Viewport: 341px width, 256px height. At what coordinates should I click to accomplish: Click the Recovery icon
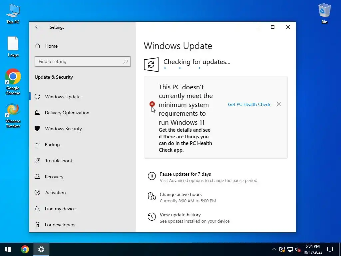pos(37,177)
